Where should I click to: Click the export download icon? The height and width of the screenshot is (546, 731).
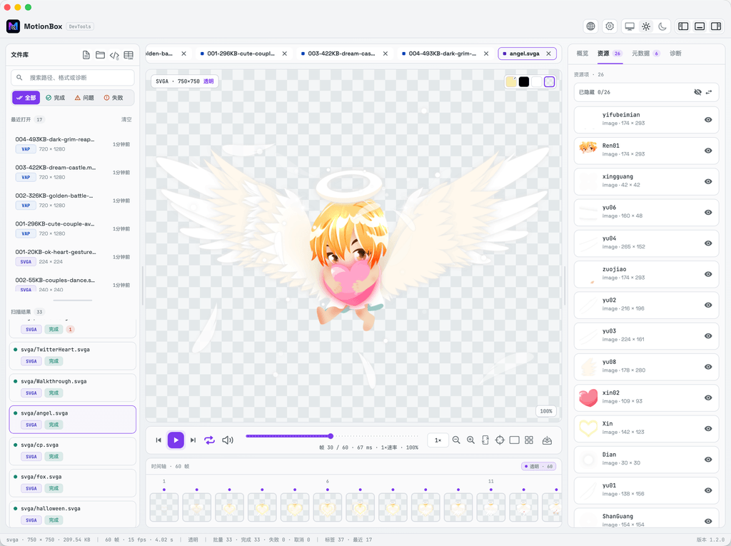tap(548, 440)
